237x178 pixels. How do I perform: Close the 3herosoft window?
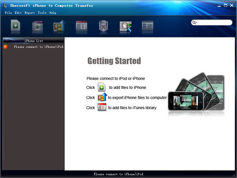(x=231, y=6)
